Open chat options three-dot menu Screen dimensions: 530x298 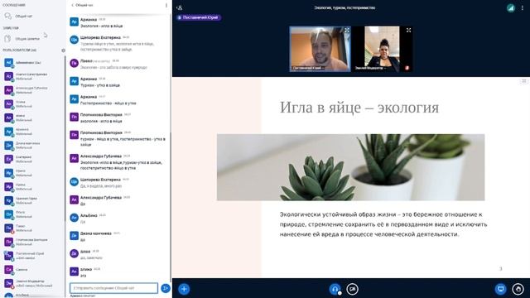coord(166,5)
